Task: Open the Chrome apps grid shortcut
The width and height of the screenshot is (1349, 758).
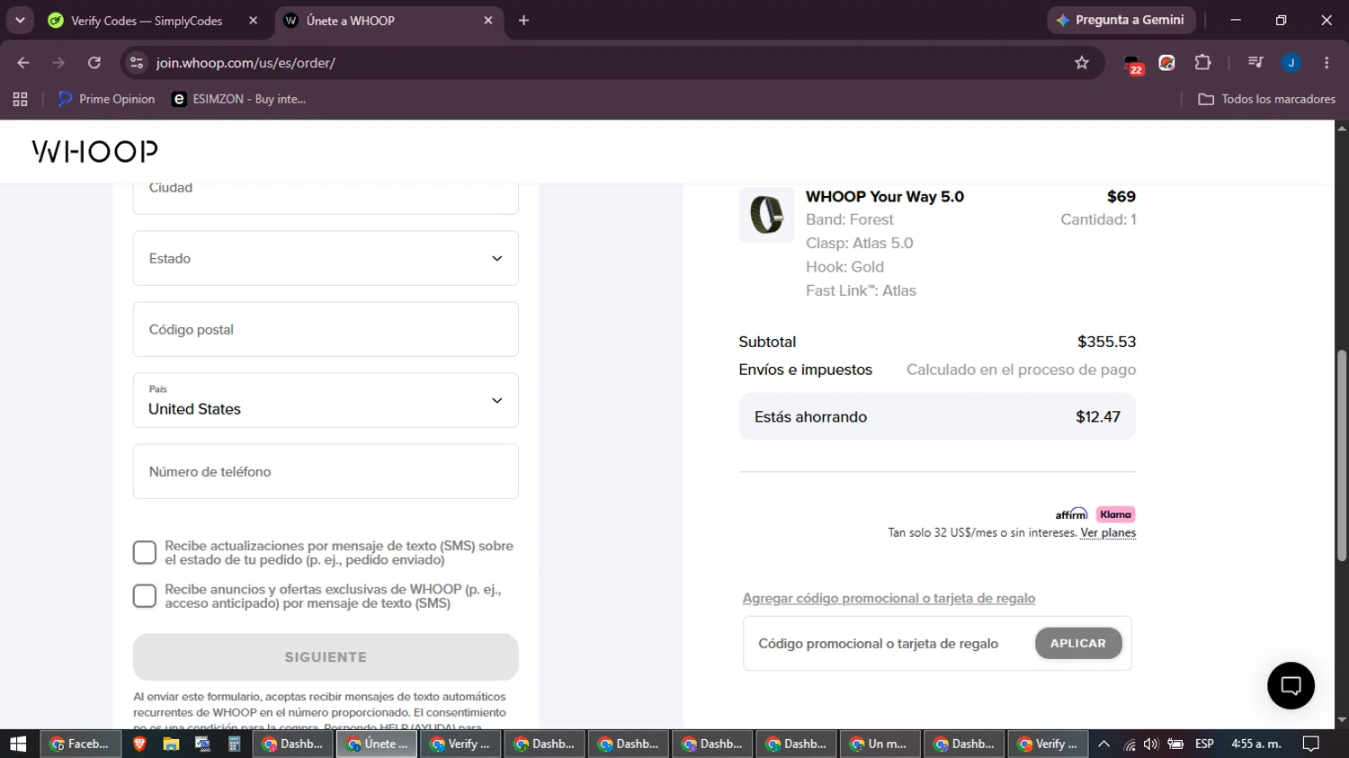Action: point(20,99)
